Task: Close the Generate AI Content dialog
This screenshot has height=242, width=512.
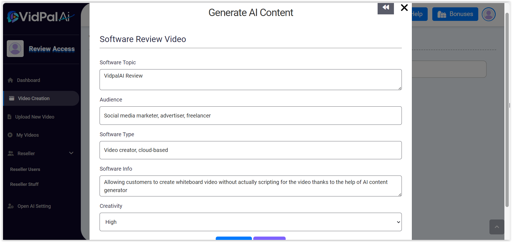Action: click(404, 8)
